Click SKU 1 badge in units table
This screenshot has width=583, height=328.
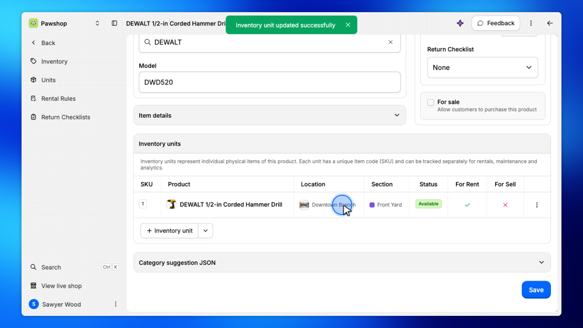(x=143, y=204)
